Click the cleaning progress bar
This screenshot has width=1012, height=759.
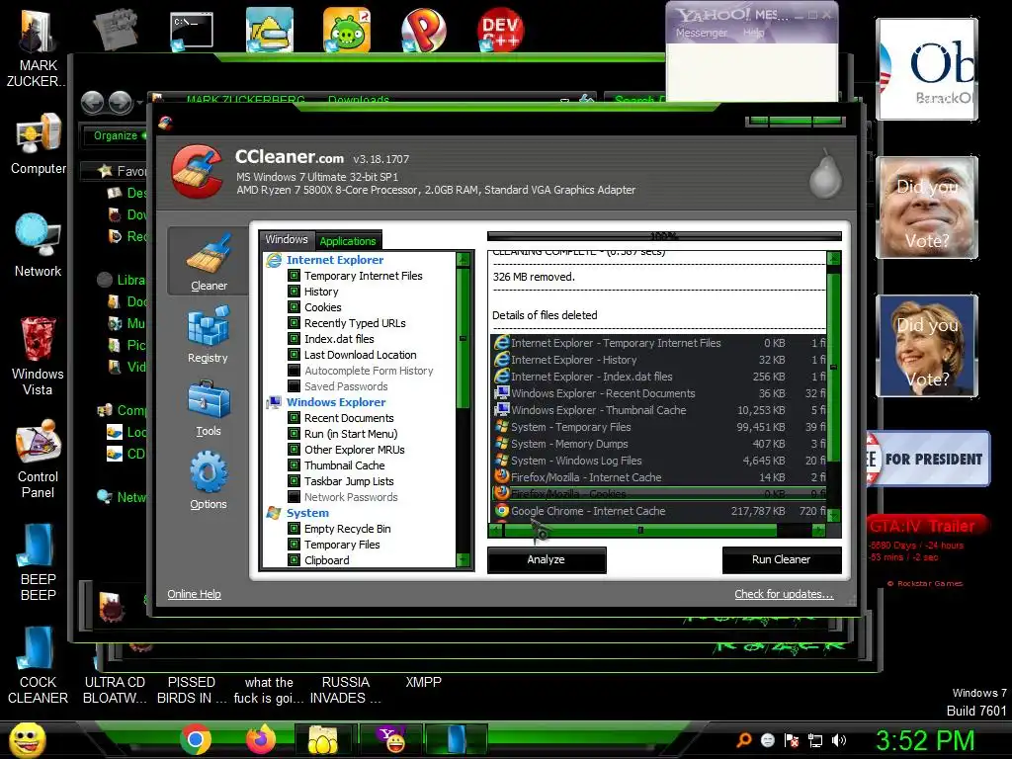[x=664, y=235]
